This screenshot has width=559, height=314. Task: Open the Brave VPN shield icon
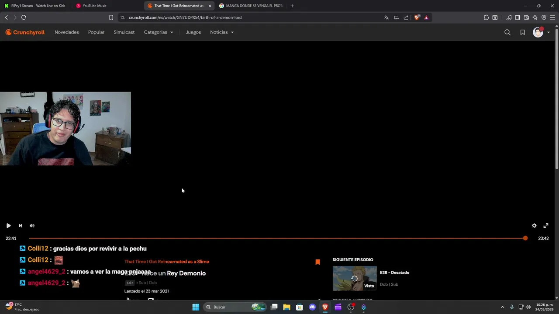tap(544, 17)
